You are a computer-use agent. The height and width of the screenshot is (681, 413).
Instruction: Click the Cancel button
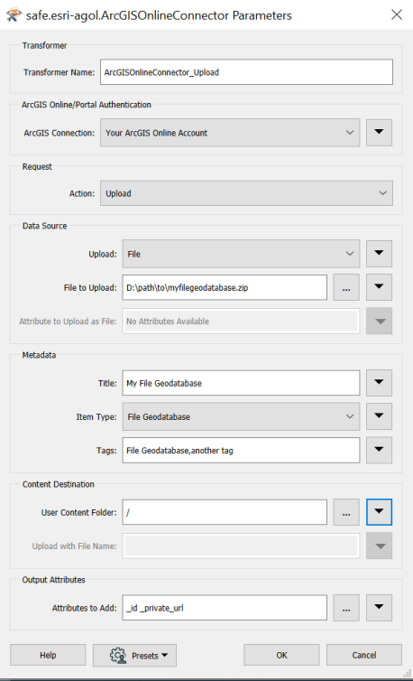pos(364,655)
